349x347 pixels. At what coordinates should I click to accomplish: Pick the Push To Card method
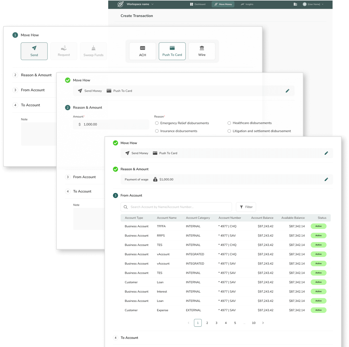pos(172,51)
